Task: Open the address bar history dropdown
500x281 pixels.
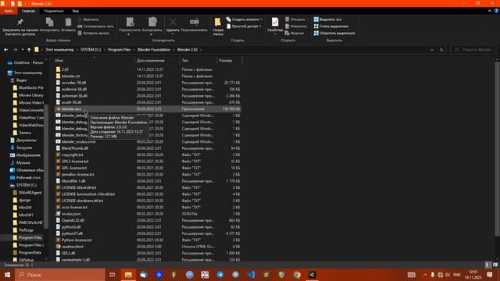Action: tap(432, 50)
